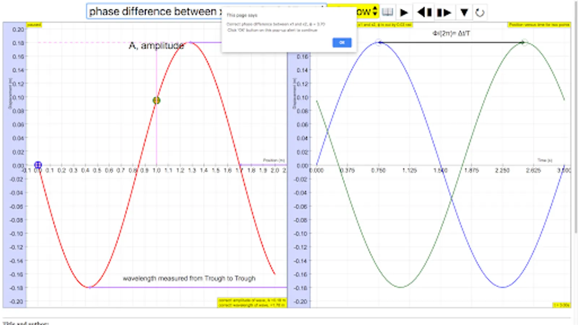The width and height of the screenshot is (578, 325).
Task: Click the OK button in alert popup
Action: [x=342, y=43]
